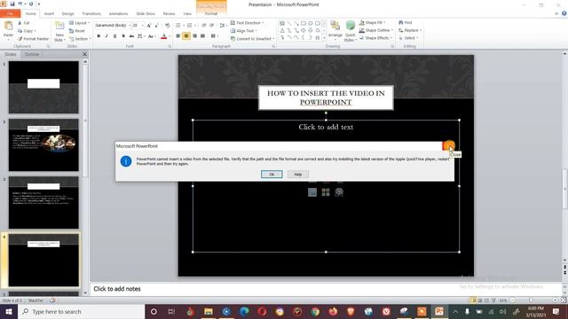Click the notes area to add notes
This screenshot has height=319, width=568.
pos(326,289)
